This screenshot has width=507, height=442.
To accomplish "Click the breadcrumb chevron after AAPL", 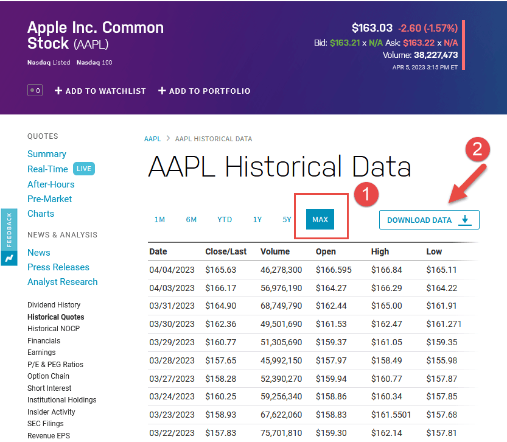I will point(168,138).
